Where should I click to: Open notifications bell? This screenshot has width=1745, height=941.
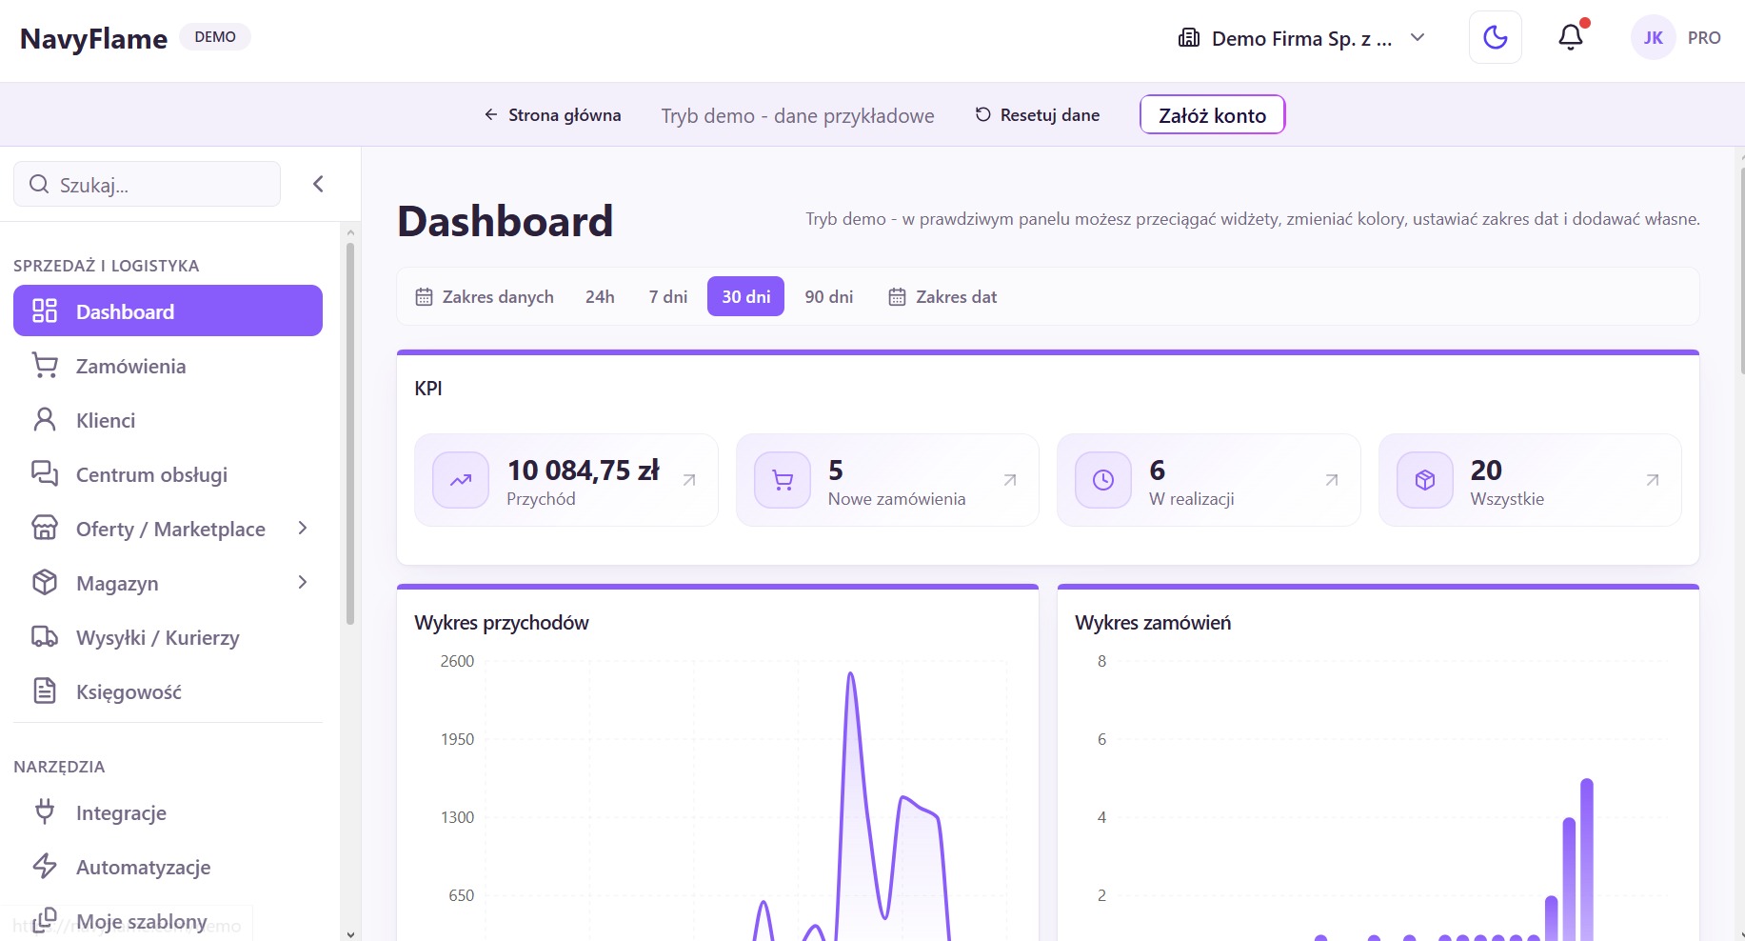pyautogui.click(x=1571, y=37)
